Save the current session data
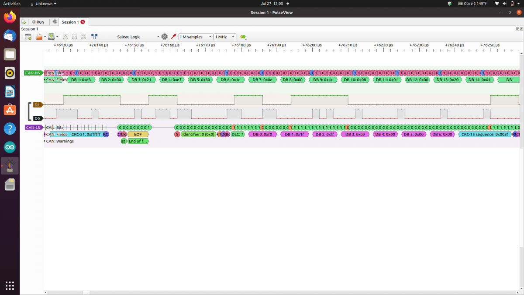 point(52,36)
